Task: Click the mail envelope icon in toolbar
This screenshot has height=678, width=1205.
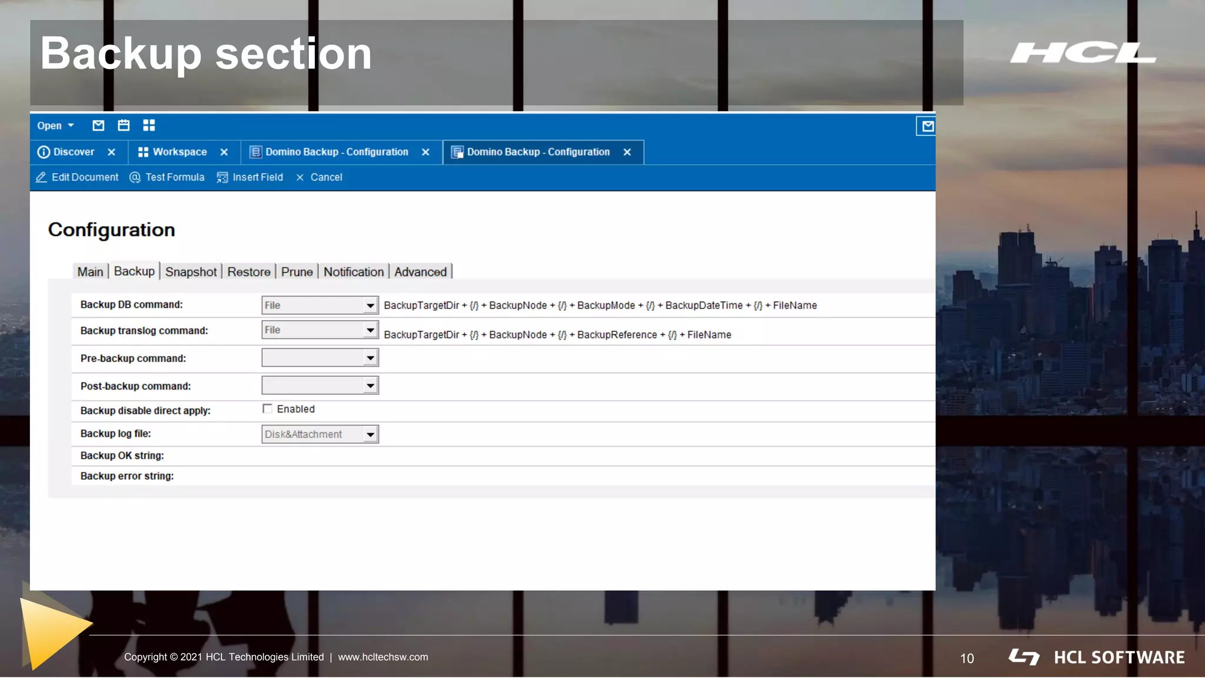Action: 98,125
